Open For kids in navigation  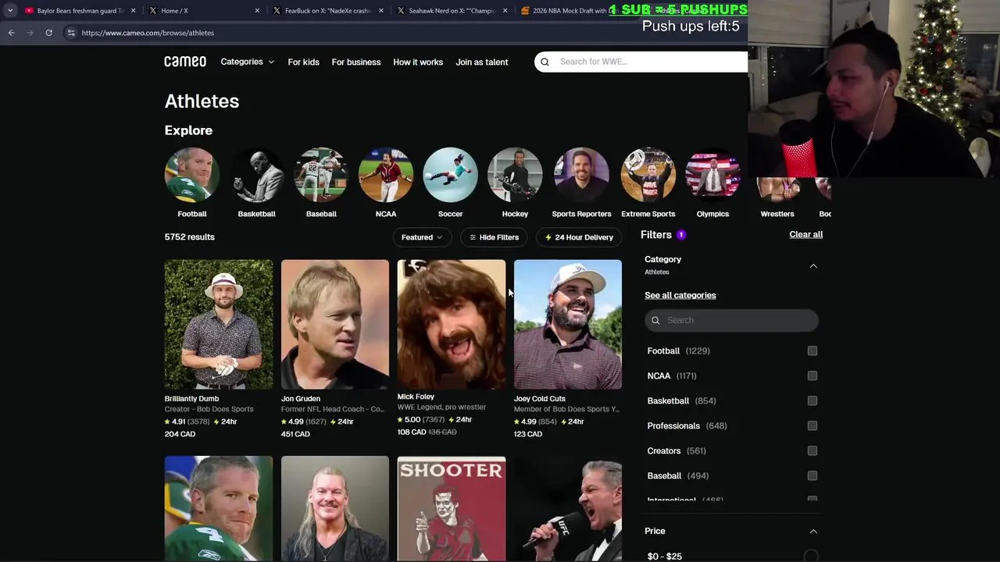(303, 62)
